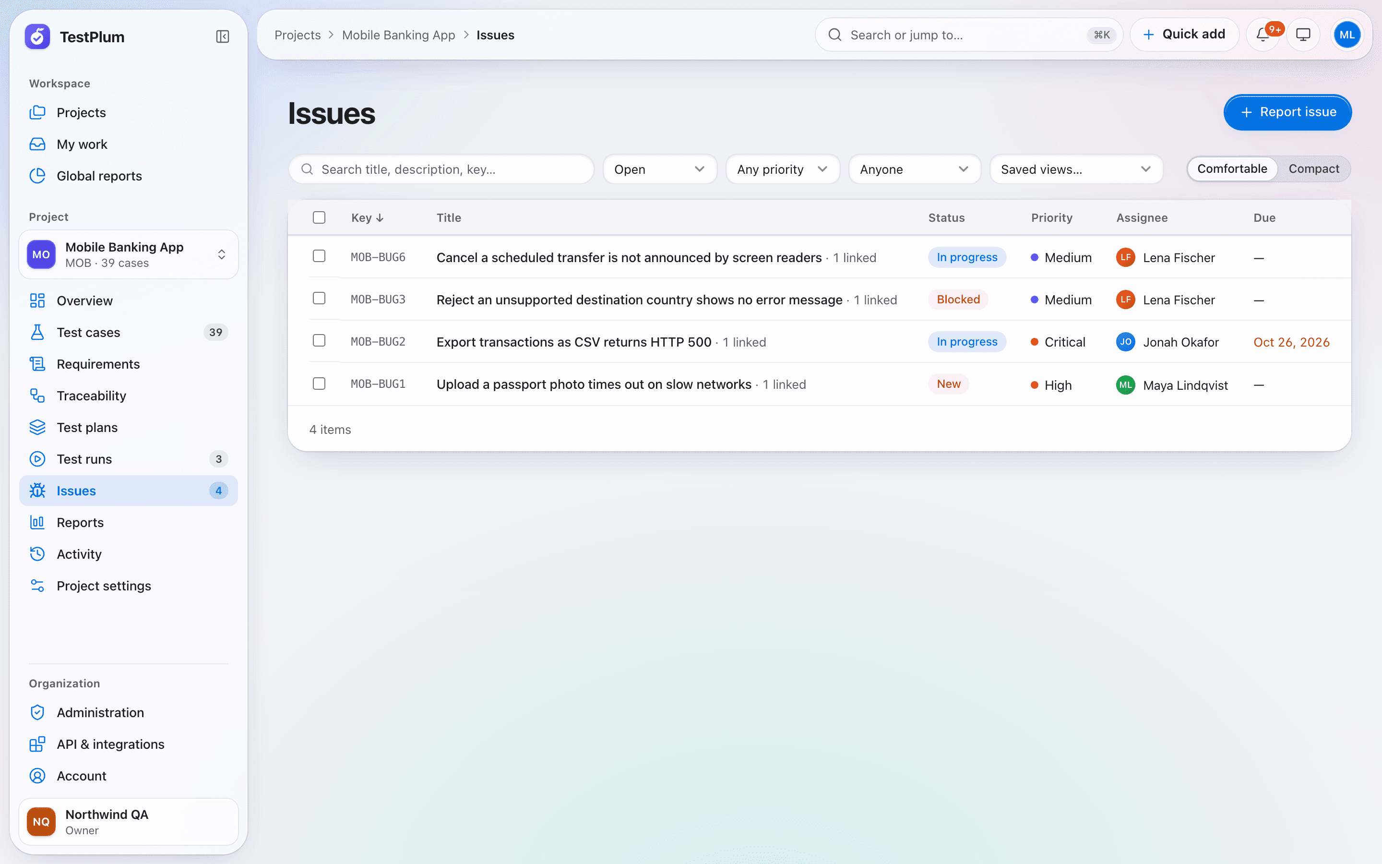Click the monitor display icon
Image resolution: width=1382 pixels, height=864 pixels.
[1303, 35]
